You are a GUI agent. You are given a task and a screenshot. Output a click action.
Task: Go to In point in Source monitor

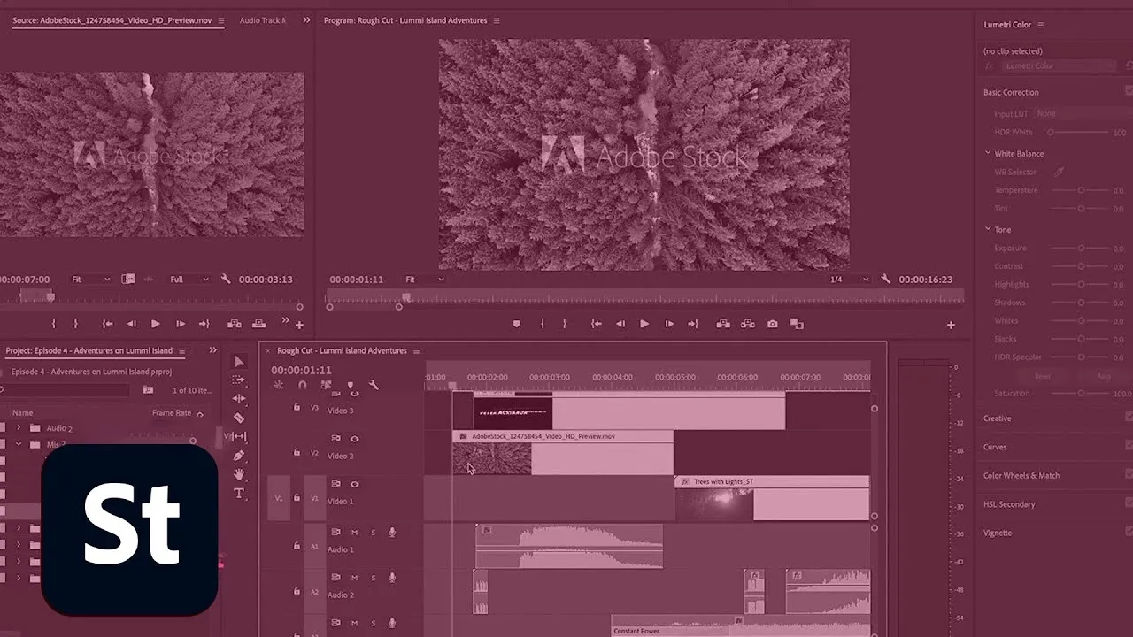coord(108,324)
